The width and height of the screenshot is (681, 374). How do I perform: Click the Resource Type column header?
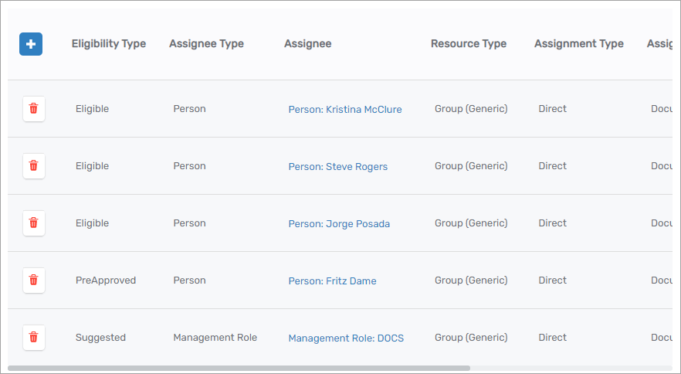coord(469,44)
